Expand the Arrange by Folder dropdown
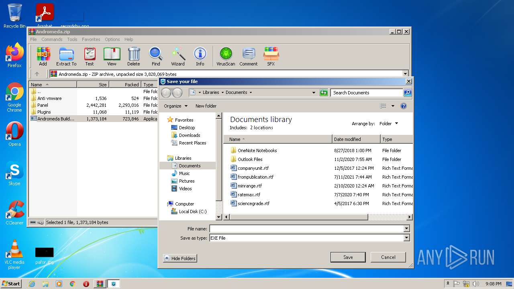This screenshot has height=289, width=514. click(389, 124)
